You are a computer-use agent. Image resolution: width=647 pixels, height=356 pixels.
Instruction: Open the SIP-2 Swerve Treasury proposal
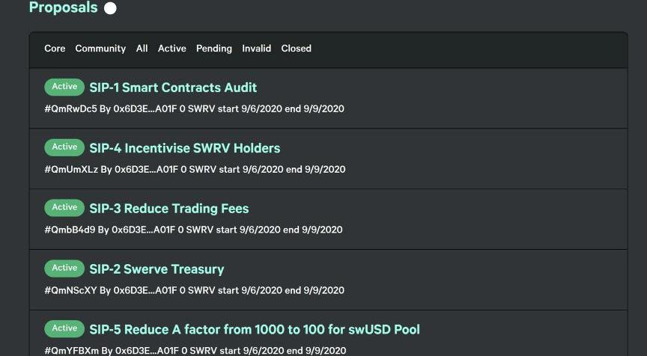pyautogui.click(x=157, y=269)
